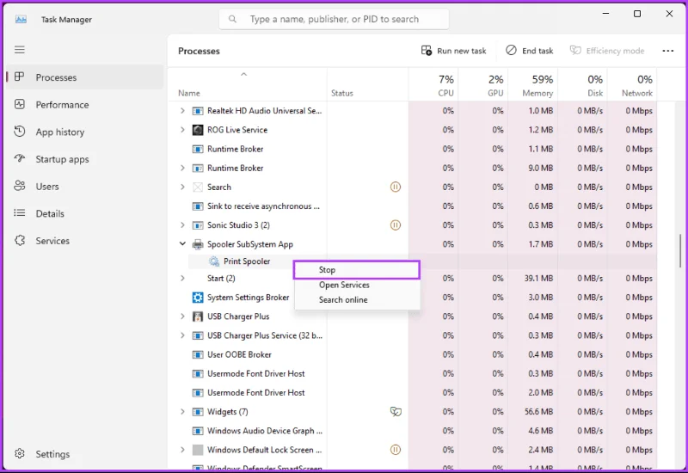Open the Processes page in sidebar
The width and height of the screenshot is (688, 473).
(x=84, y=77)
